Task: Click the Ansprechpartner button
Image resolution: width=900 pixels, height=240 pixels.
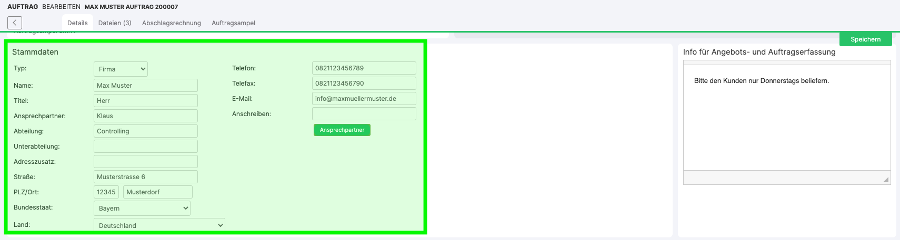Action: point(342,130)
